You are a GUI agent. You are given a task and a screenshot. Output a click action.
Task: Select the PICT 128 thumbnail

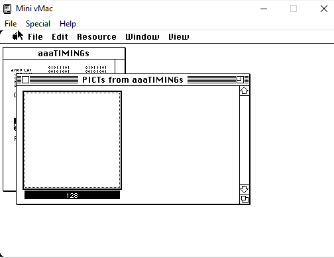pos(72,140)
